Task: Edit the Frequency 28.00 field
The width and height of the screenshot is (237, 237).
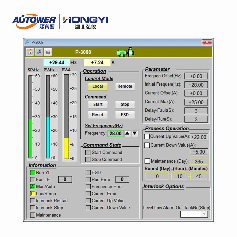Action: click(116, 134)
